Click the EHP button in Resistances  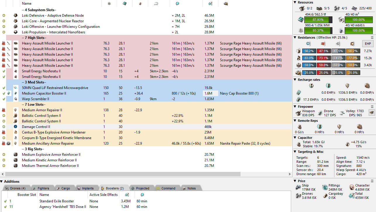[x=368, y=44]
